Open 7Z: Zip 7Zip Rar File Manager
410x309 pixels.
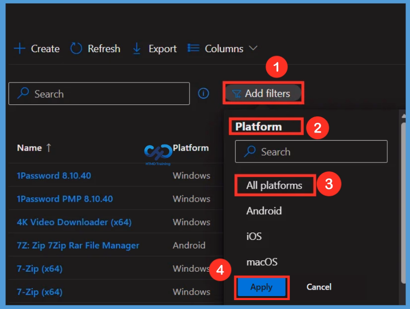(78, 245)
